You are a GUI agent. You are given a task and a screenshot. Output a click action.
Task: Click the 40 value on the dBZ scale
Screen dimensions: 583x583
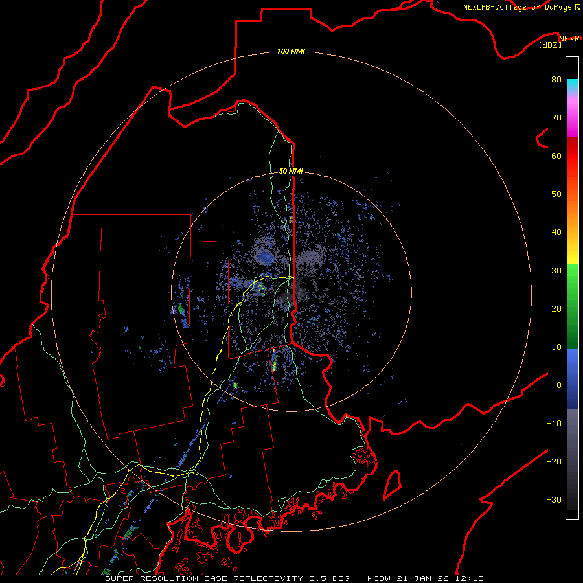click(556, 233)
